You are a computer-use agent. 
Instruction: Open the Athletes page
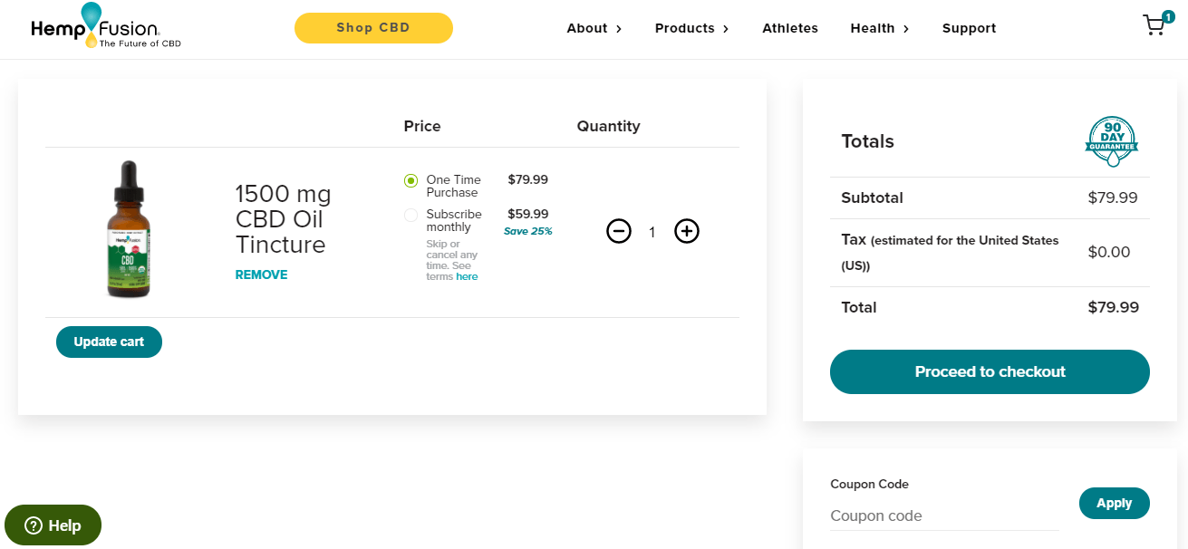790,28
